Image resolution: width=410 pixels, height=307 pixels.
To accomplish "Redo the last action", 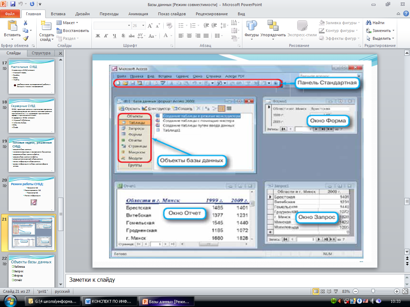I will [32, 4].
